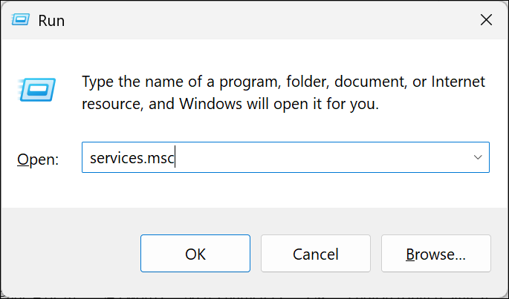Close the Run dialog with X
This screenshot has width=509, height=299.
click(x=486, y=21)
